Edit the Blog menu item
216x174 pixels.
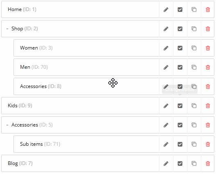[166, 163]
